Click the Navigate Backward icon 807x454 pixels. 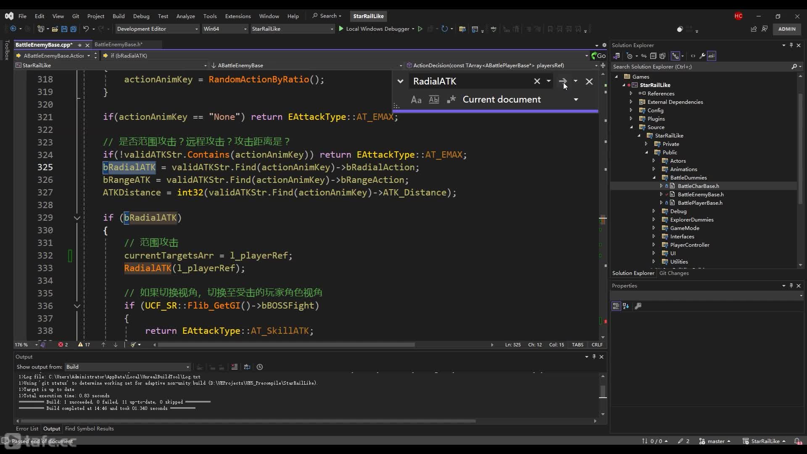(13, 29)
